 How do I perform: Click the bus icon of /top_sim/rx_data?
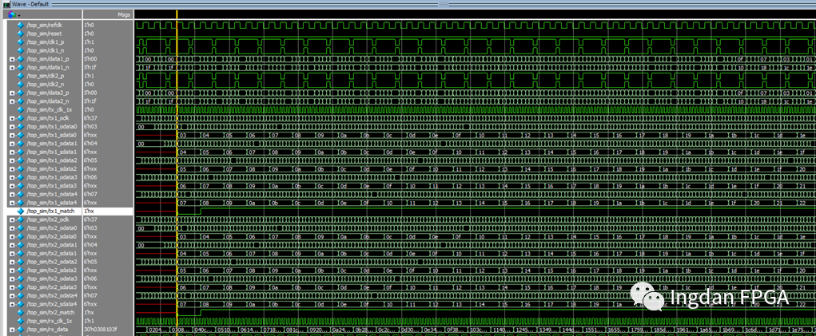tap(21, 330)
